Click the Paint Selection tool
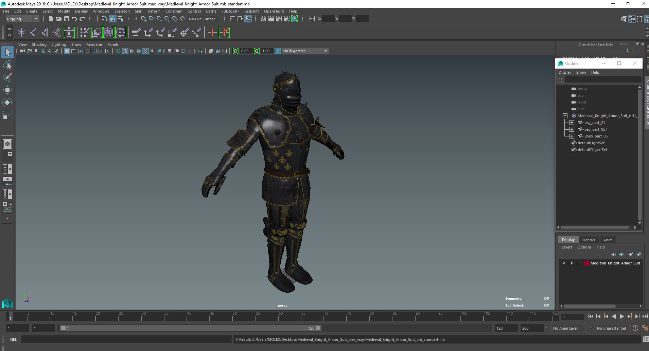The image size is (649, 351). pos(7,77)
